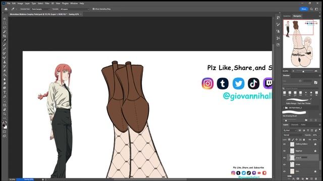
Task: Toggle Show Sampling Ring checkbox
Action: (x=93, y=9)
